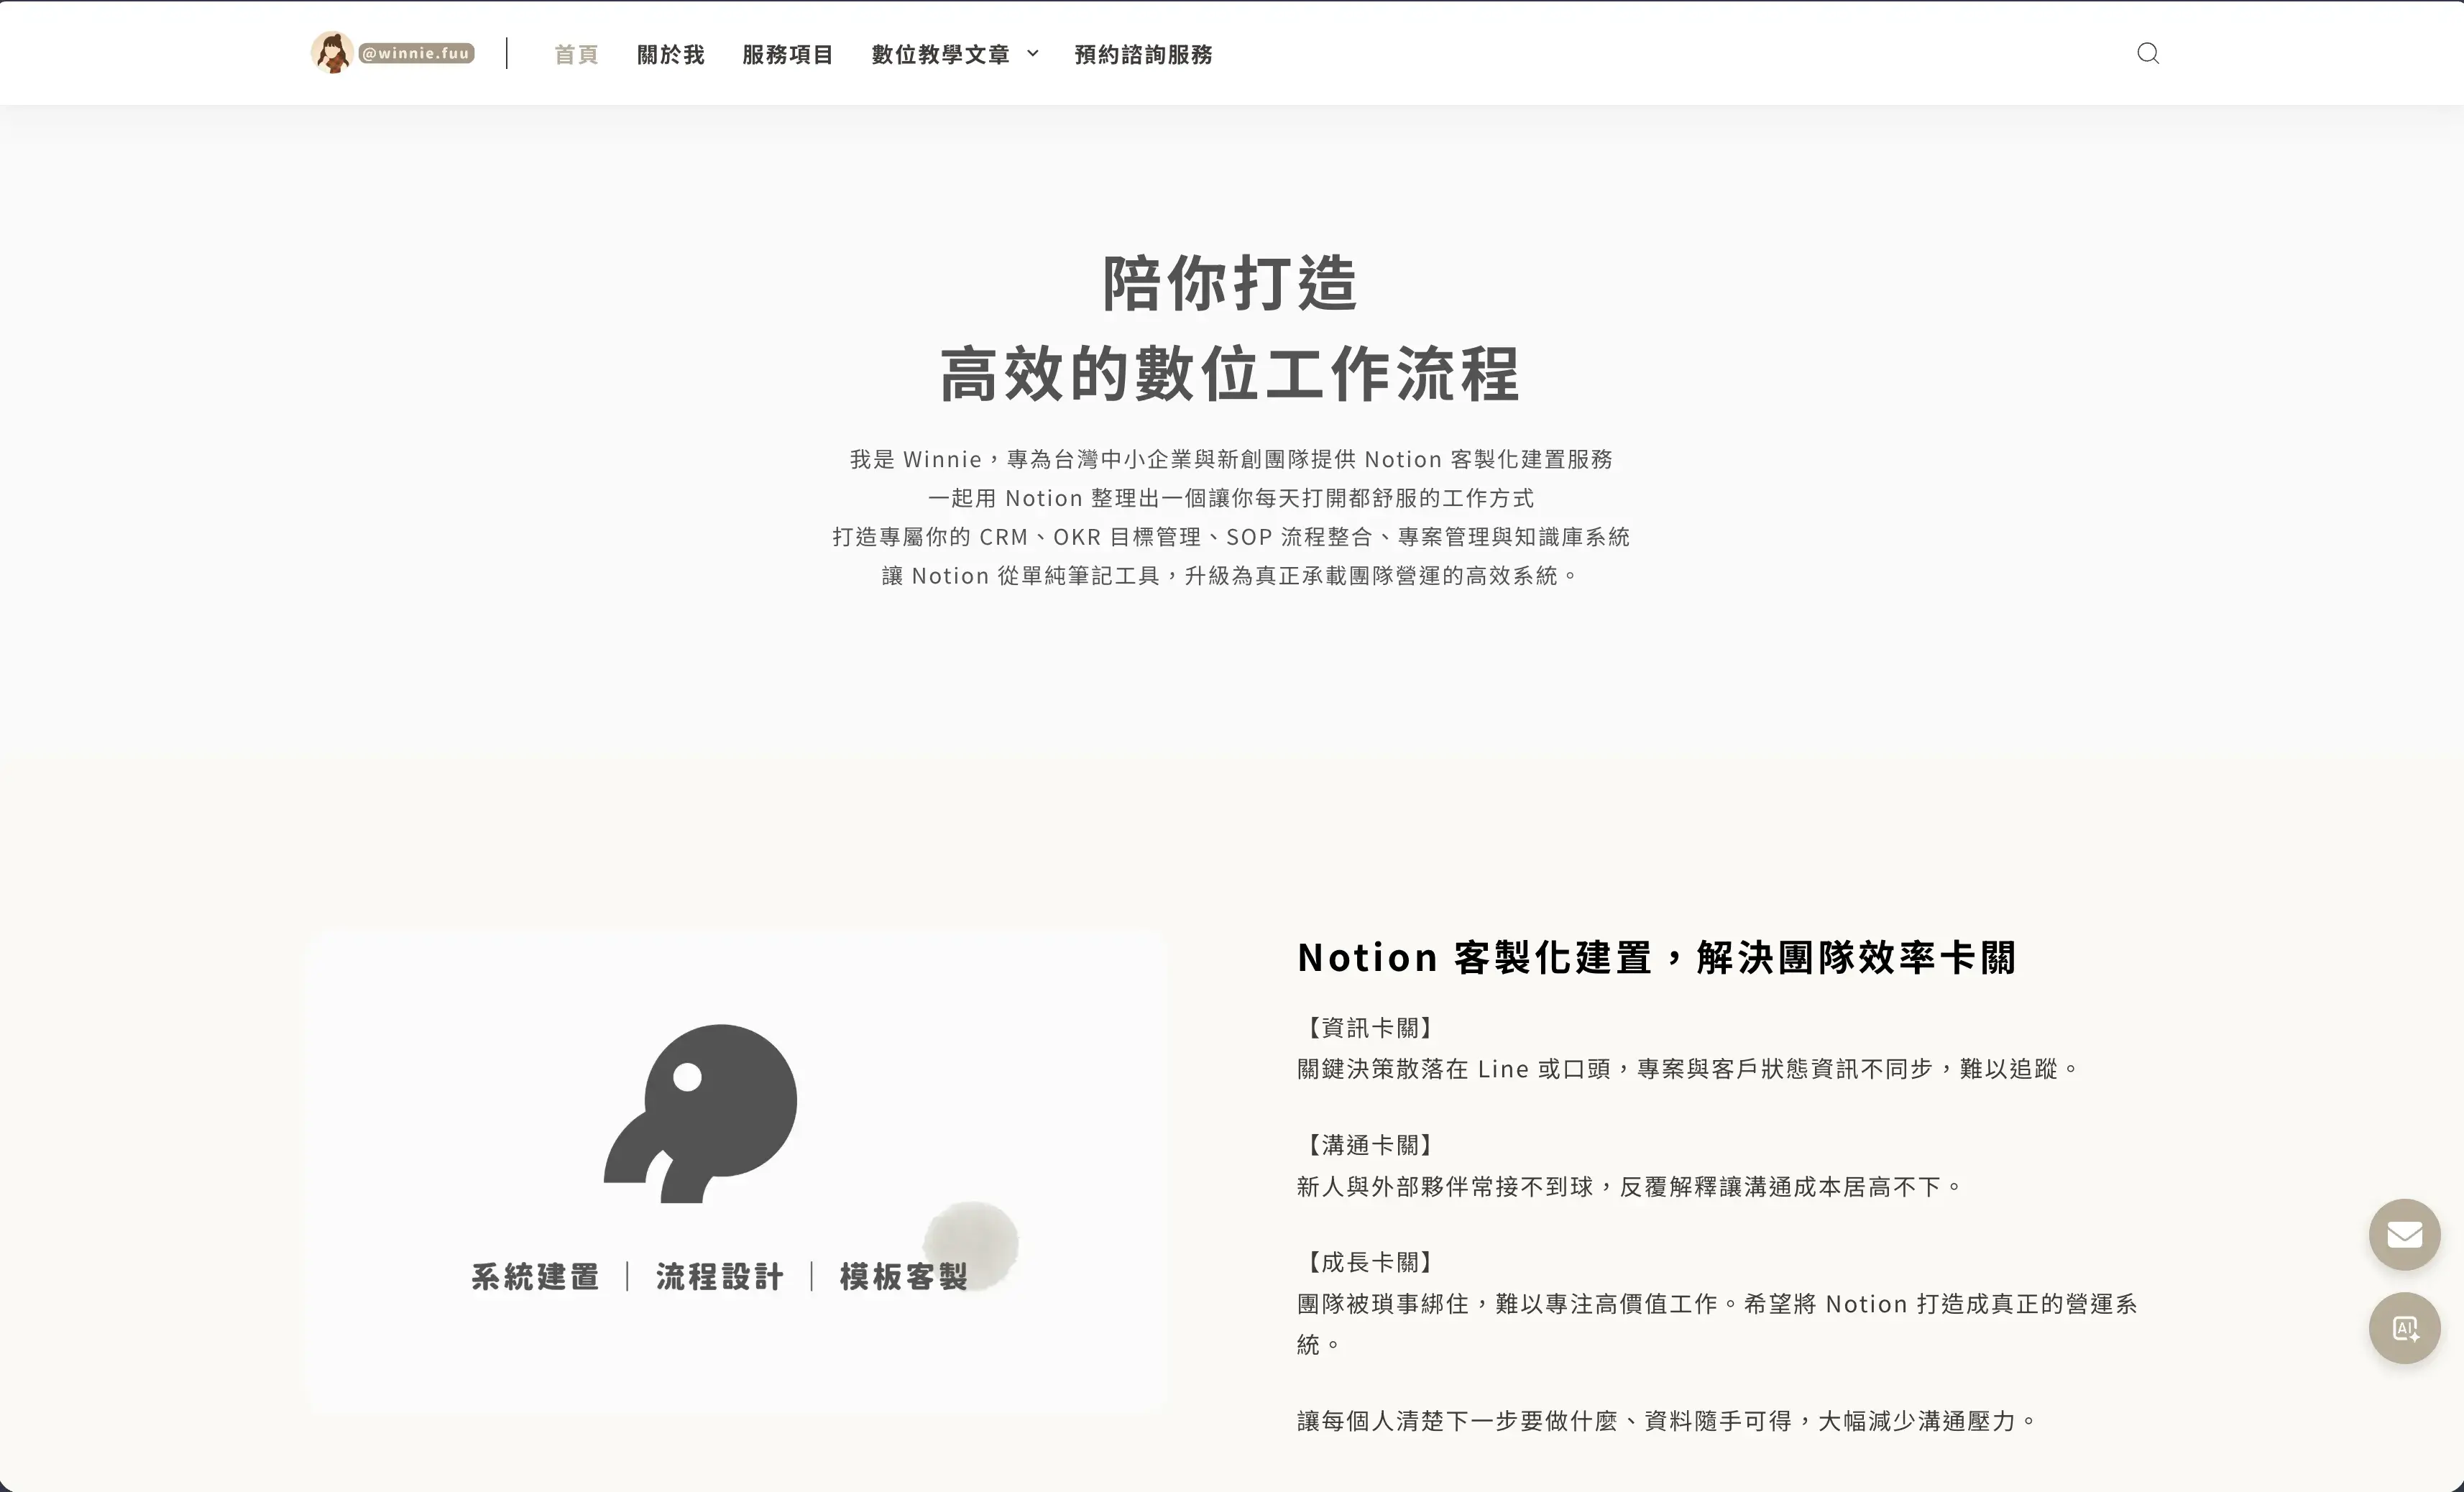Click the sentence 讓每個人清楚下一步要做什麼
Image resolution: width=2464 pixels, height=1492 pixels.
(1667, 1421)
